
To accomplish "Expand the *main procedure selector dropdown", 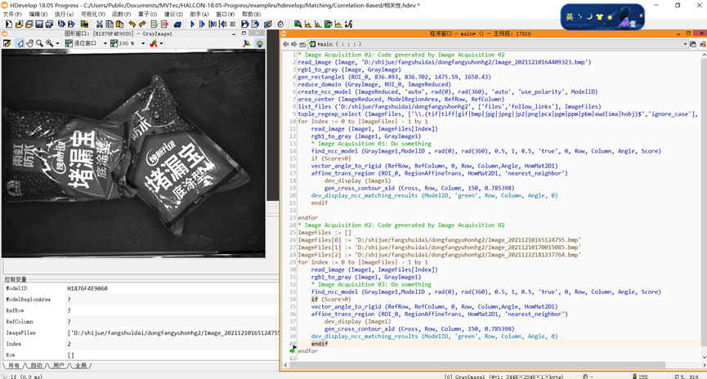I will (685, 44).
